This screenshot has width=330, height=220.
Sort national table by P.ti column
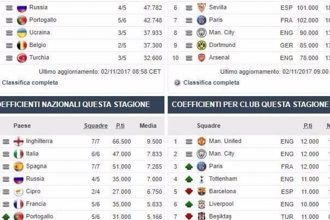click(120, 126)
